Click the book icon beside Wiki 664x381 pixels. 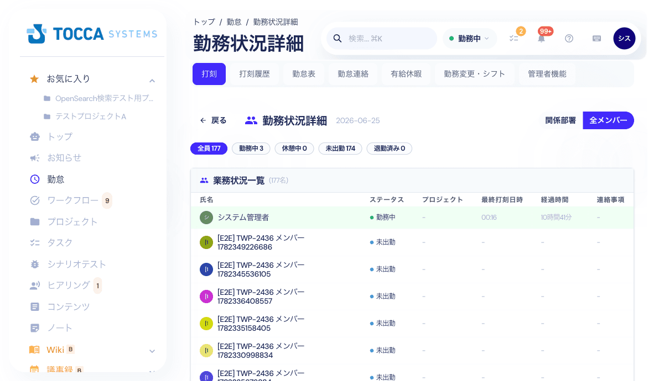tap(35, 350)
